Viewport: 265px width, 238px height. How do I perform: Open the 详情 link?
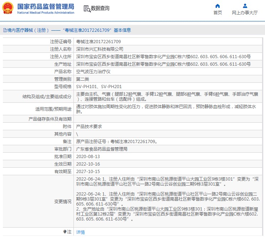tap(81, 232)
